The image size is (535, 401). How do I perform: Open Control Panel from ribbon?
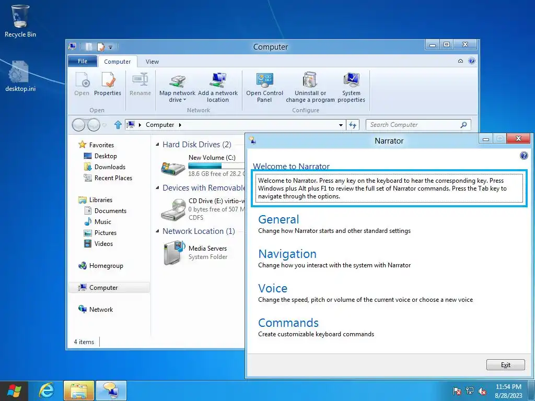pyautogui.click(x=264, y=88)
